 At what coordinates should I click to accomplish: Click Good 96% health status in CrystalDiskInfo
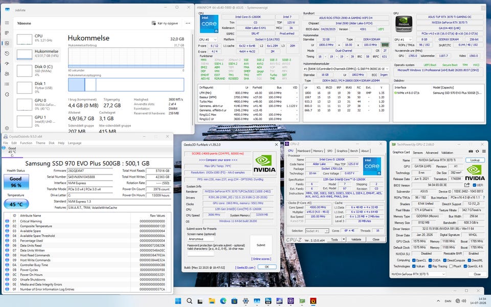click(16, 182)
